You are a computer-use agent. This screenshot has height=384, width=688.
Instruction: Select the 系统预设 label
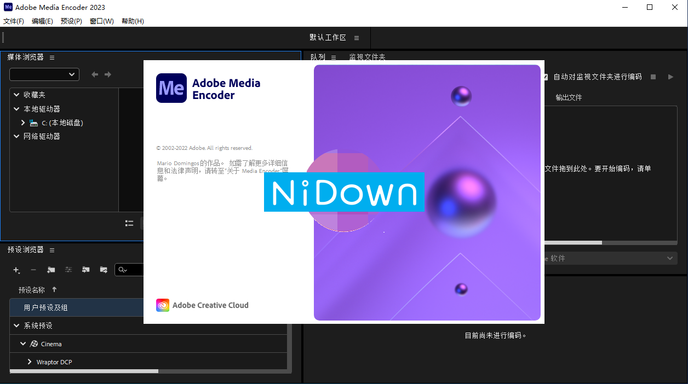38,325
